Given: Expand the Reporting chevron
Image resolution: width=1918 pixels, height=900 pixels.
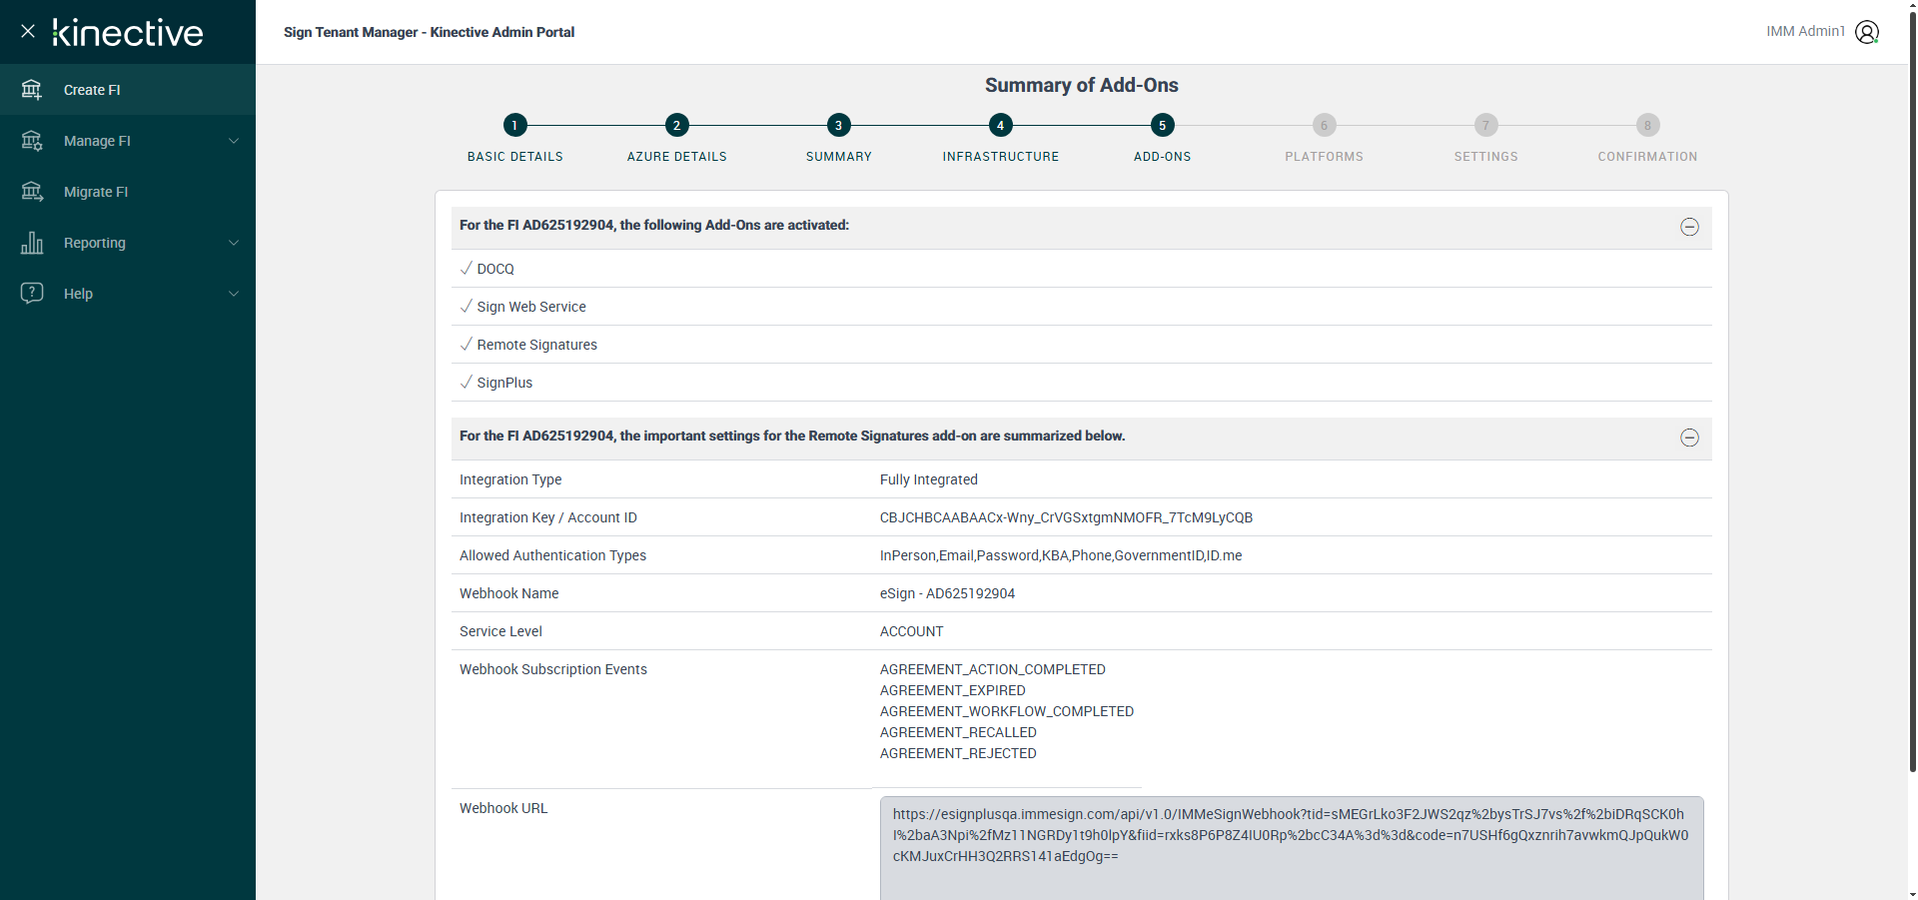Looking at the screenshot, I should [x=234, y=243].
